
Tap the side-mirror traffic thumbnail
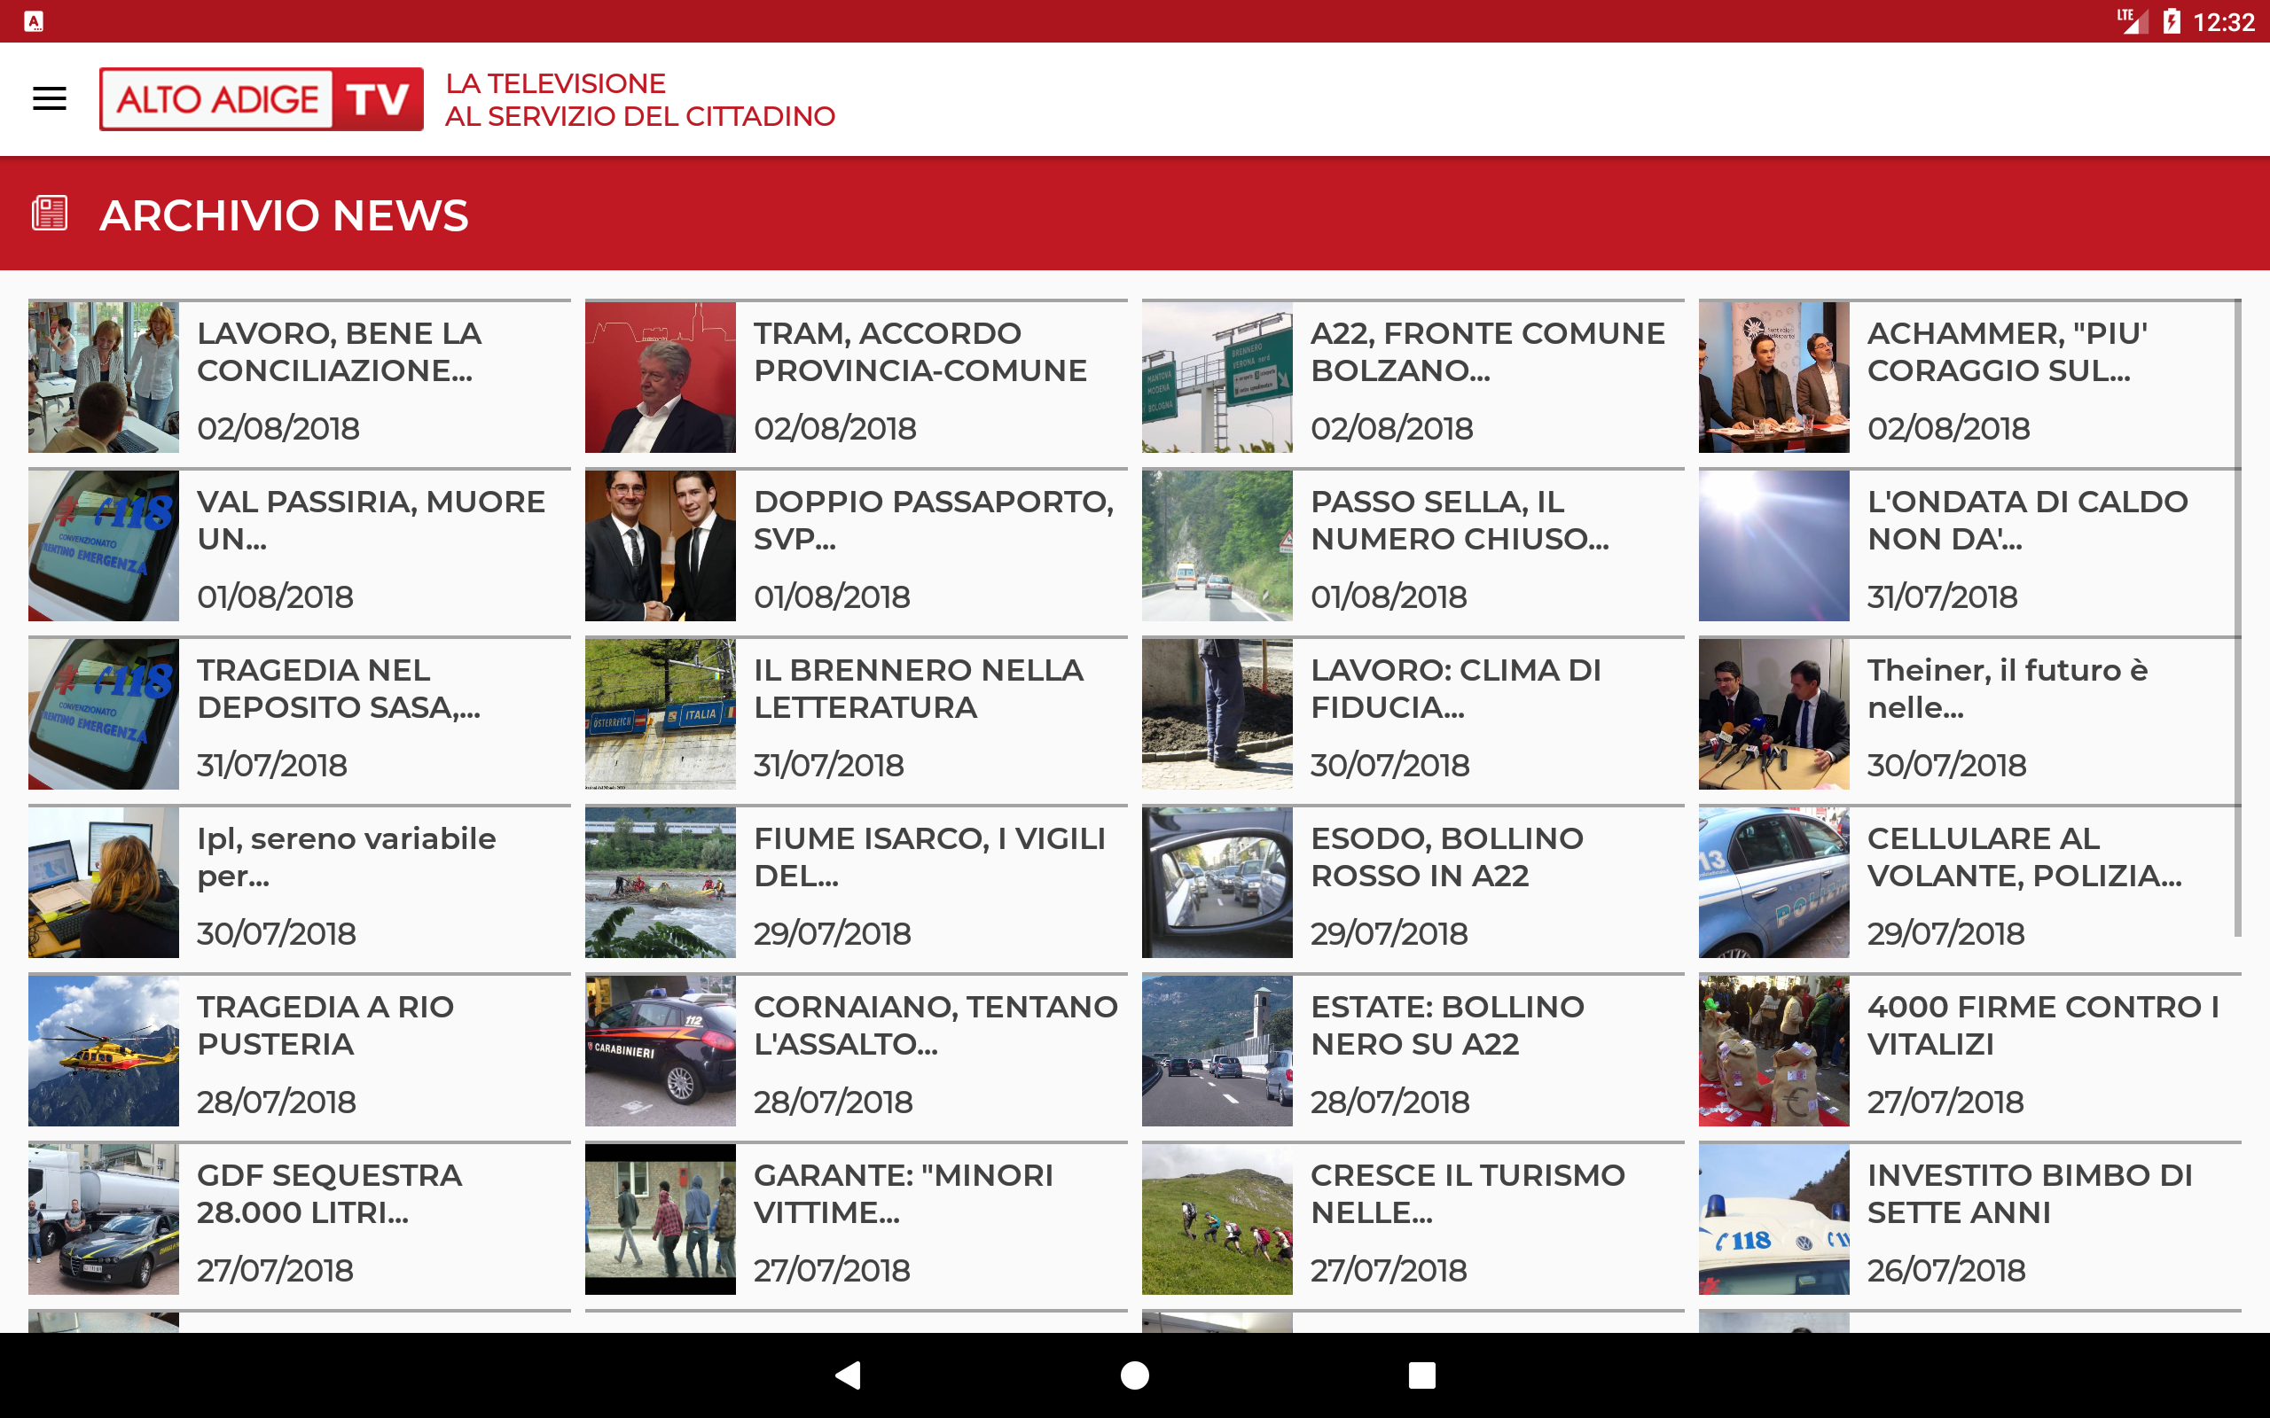[1217, 883]
